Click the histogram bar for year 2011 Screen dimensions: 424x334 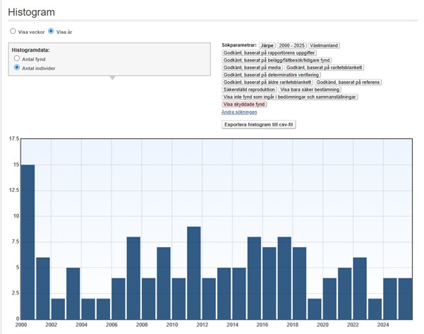194,272
